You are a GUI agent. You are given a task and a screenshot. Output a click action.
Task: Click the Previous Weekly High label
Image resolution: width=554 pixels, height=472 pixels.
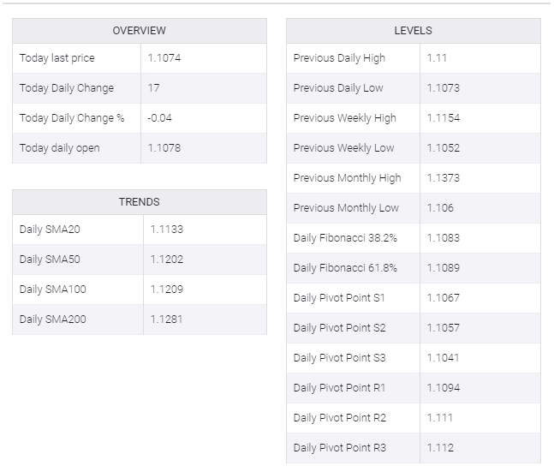click(x=344, y=118)
